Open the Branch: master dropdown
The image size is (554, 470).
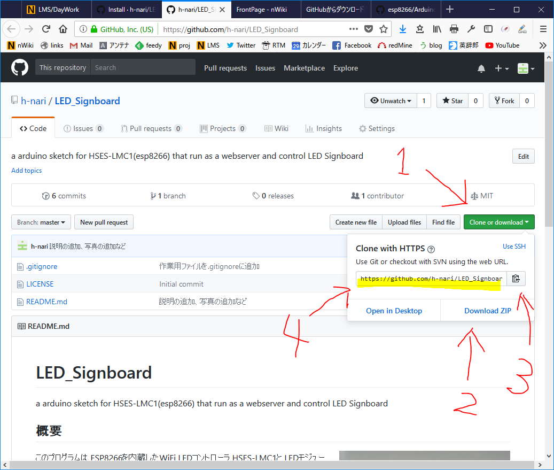pyautogui.click(x=41, y=222)
